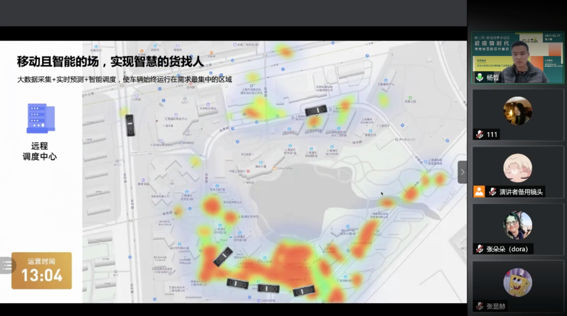567x316 pixels.
Task: Click the green microphone icon for 杨哲
Action: tap(480, 77)
